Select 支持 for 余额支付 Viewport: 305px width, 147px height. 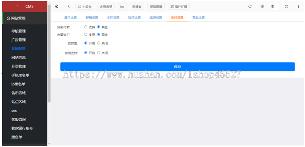pos(86,35)
